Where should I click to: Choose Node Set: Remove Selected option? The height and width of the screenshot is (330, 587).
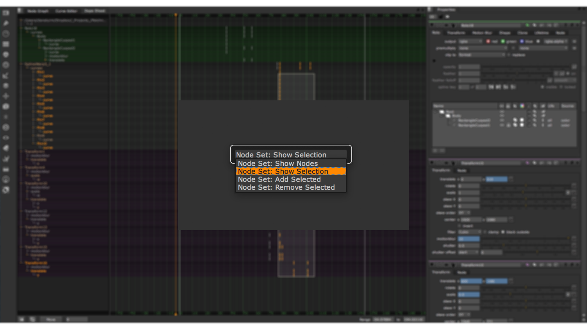291,187
